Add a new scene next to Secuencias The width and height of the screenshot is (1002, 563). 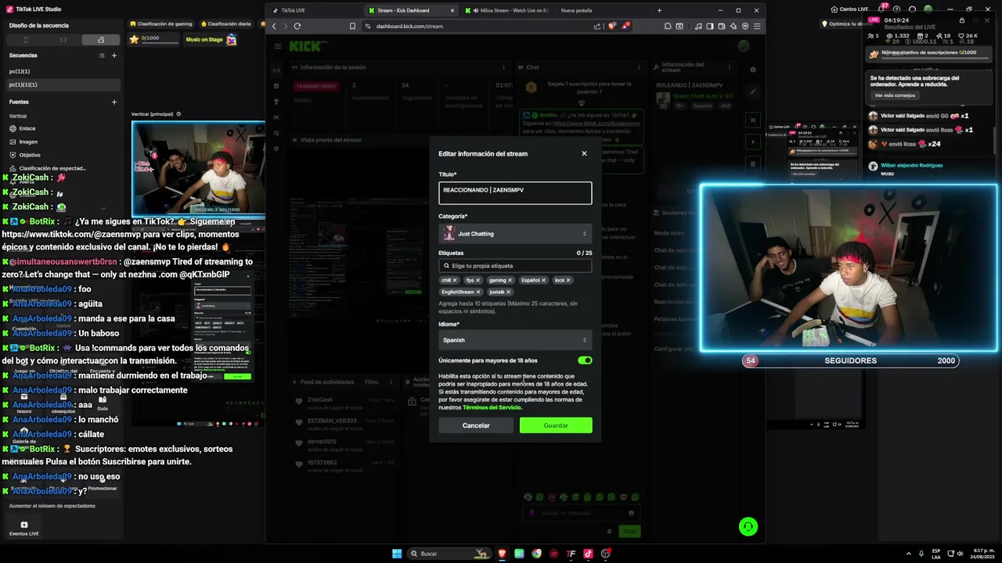(114, 56)
